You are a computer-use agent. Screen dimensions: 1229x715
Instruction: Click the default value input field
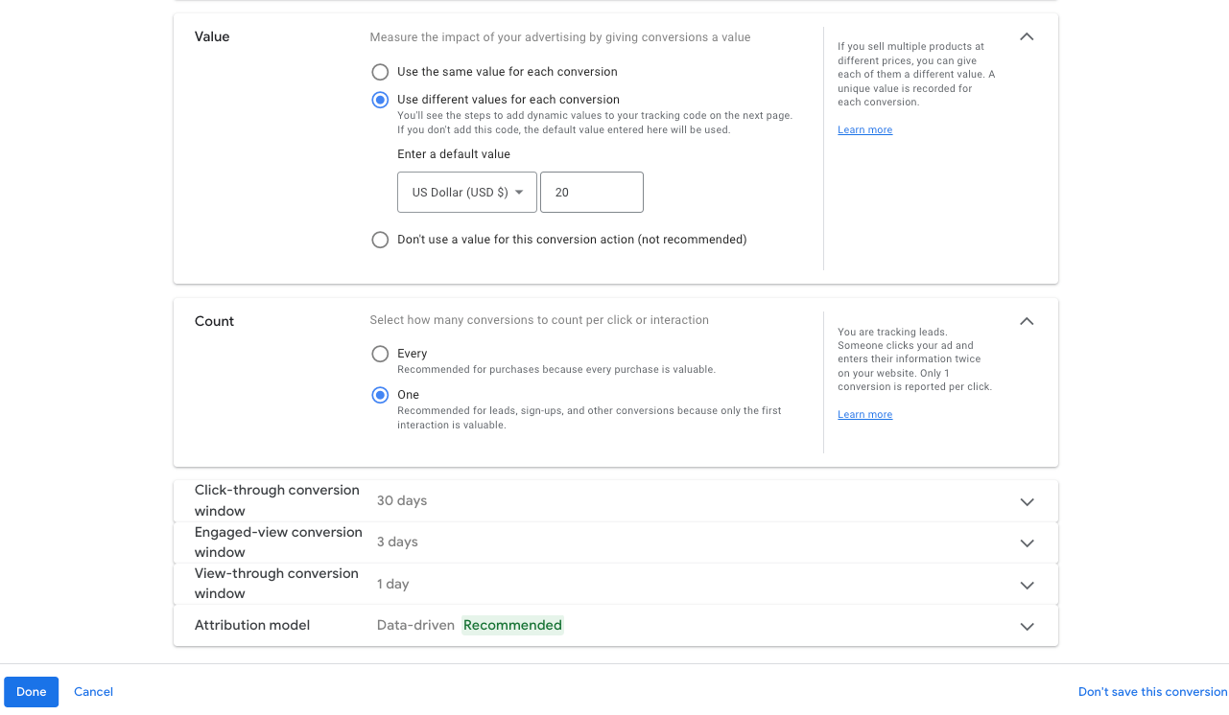pos(592,192)
